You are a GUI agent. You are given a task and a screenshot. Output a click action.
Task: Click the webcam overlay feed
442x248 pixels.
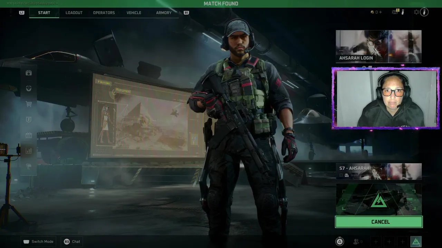pos(385,99)
